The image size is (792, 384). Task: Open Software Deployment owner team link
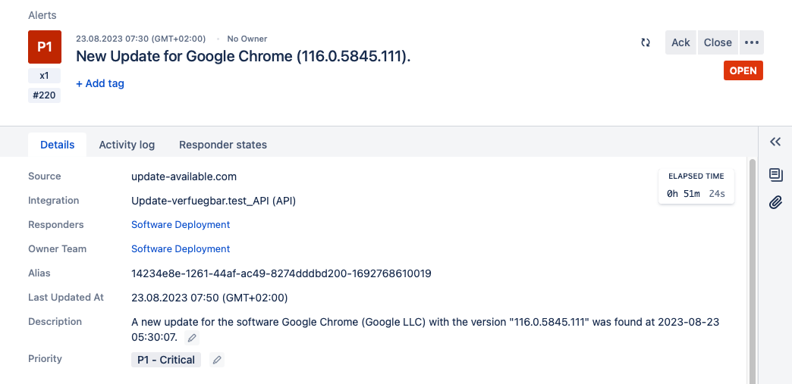[x=181, y=248]
